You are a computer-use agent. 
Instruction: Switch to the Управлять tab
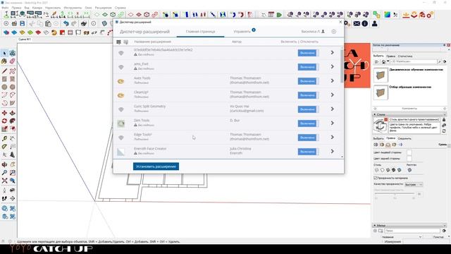242,31
